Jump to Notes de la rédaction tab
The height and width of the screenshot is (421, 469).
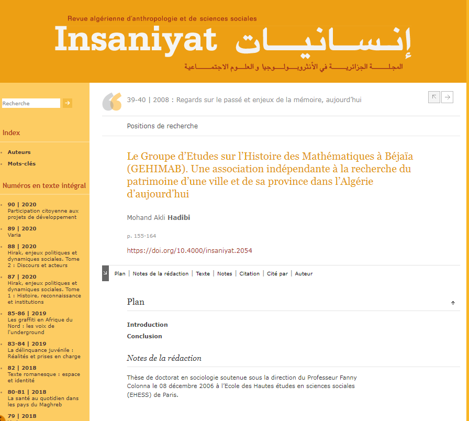(161, 273)
